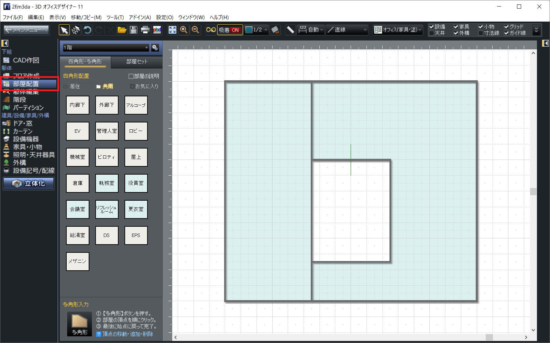Click the printer icon
Image resolution: width=550 pixels, height=343 pixels.
[145, 30]
